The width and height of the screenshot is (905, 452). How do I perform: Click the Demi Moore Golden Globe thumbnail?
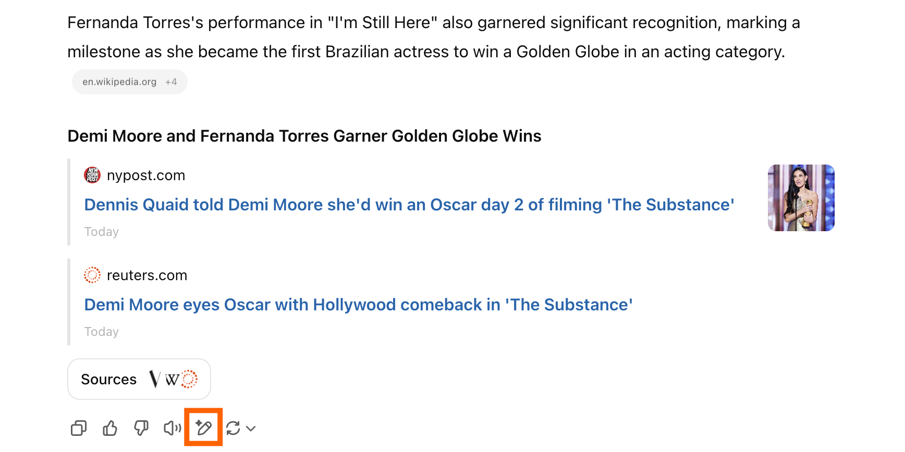pyautogui.click(x=801, y=198)
